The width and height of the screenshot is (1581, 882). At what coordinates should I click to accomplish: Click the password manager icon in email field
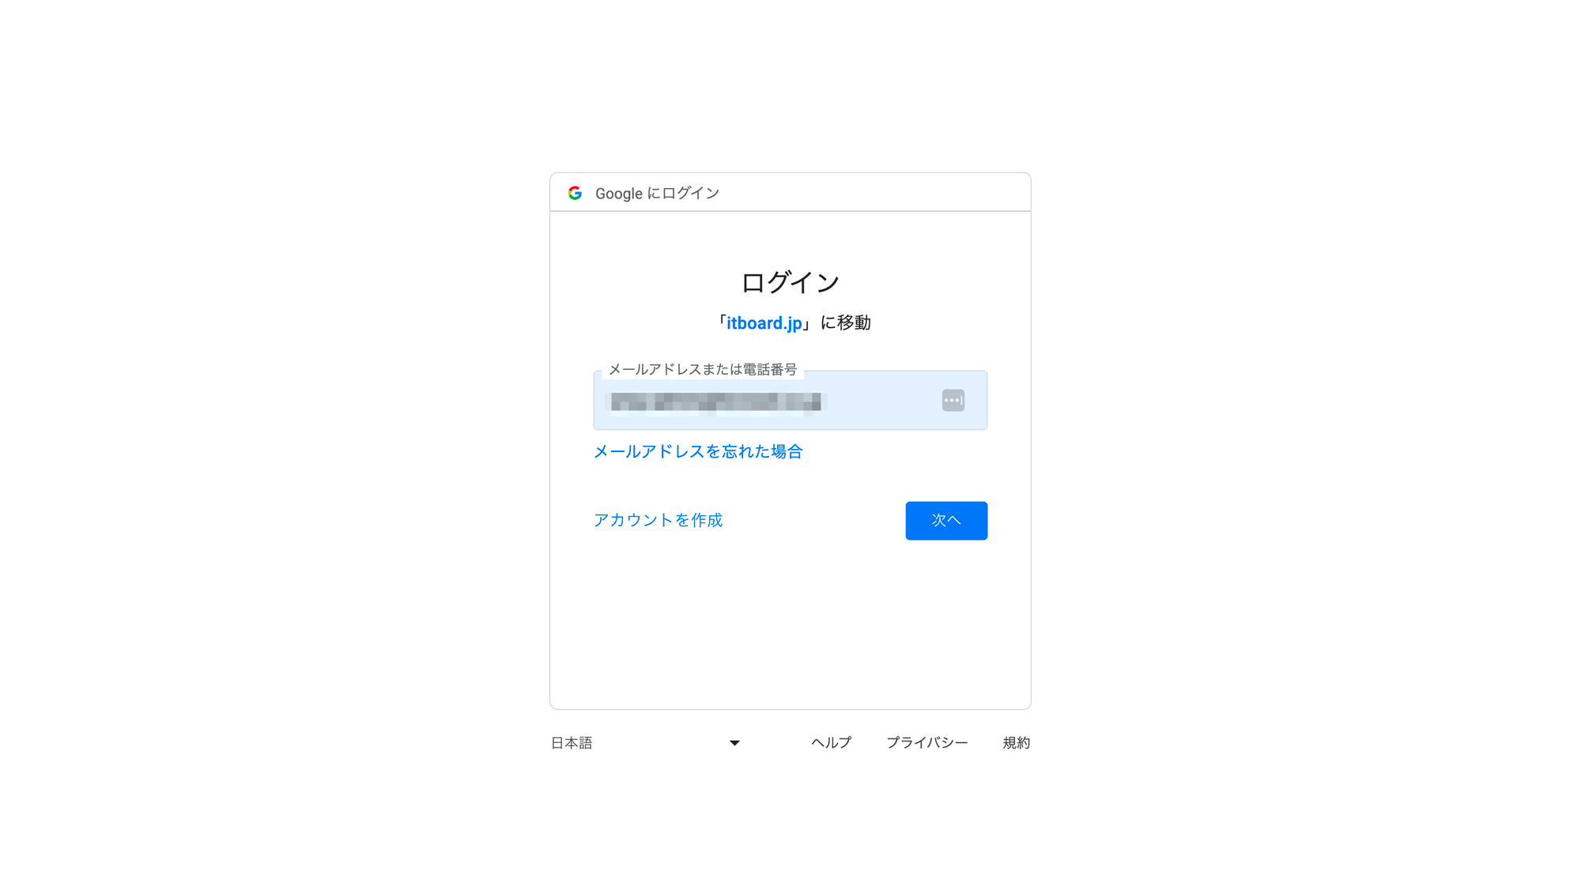(953, 400)
